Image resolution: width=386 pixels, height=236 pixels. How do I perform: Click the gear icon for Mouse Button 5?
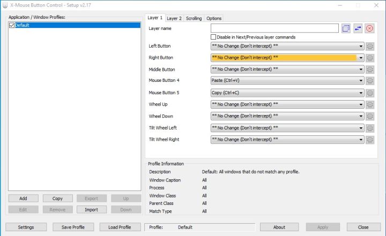click(x=369, y=93)
